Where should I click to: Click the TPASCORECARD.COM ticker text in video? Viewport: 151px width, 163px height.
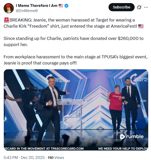click(x=67, y=149)
